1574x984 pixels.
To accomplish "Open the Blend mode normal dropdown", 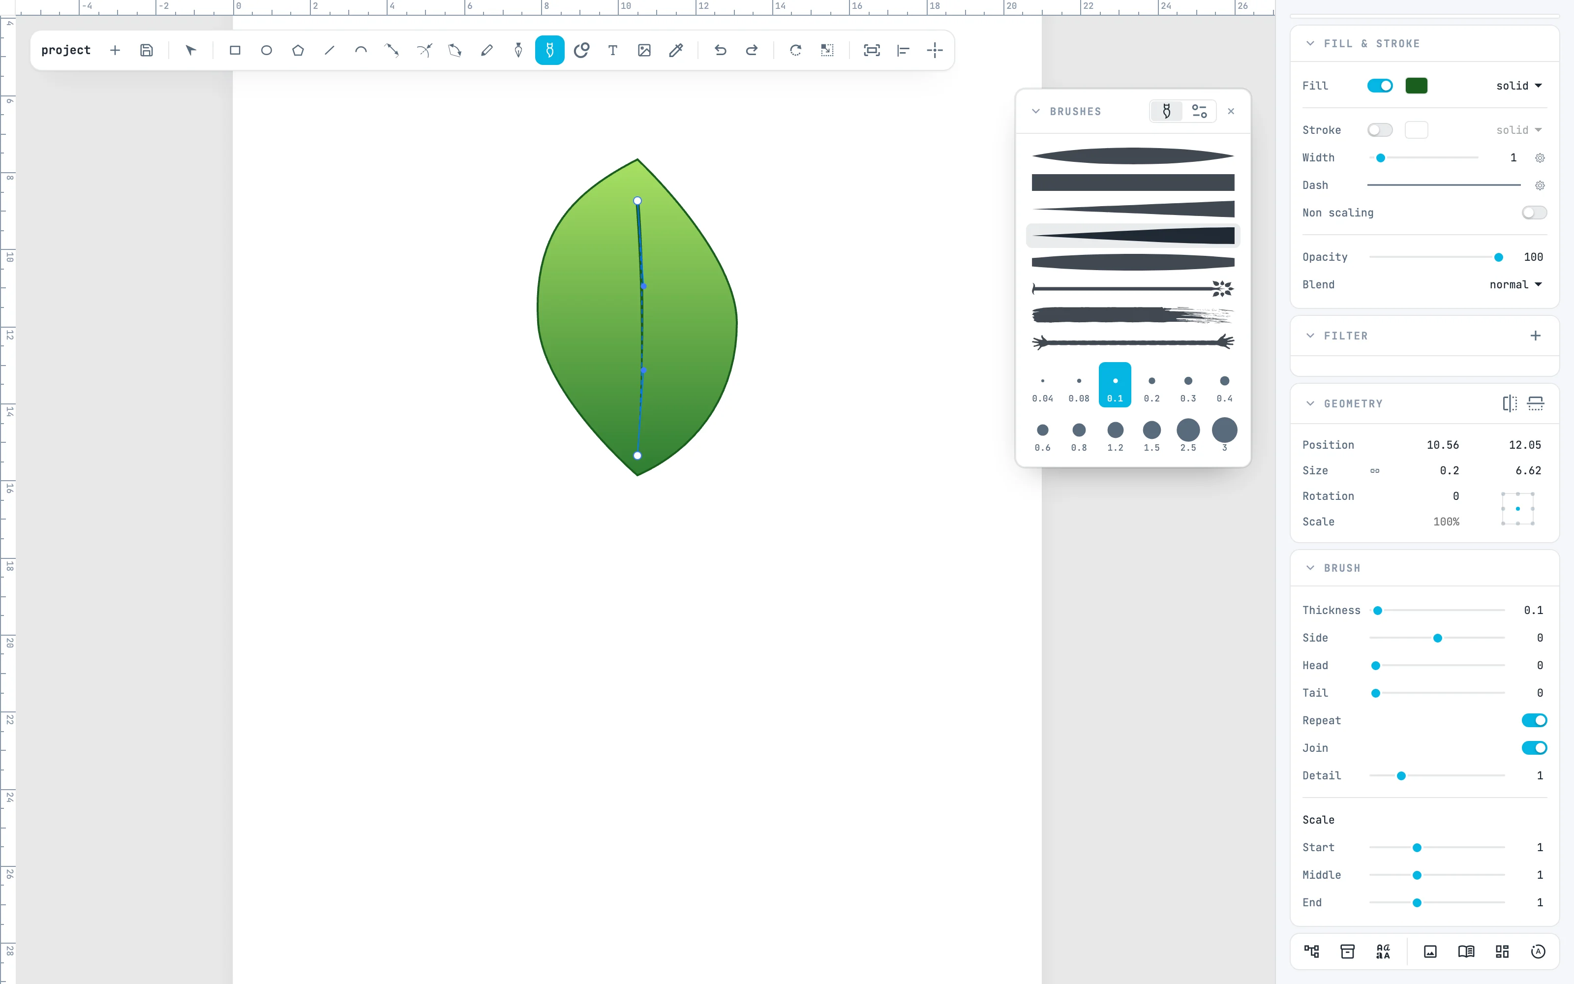I will [x=1515, y=284].
